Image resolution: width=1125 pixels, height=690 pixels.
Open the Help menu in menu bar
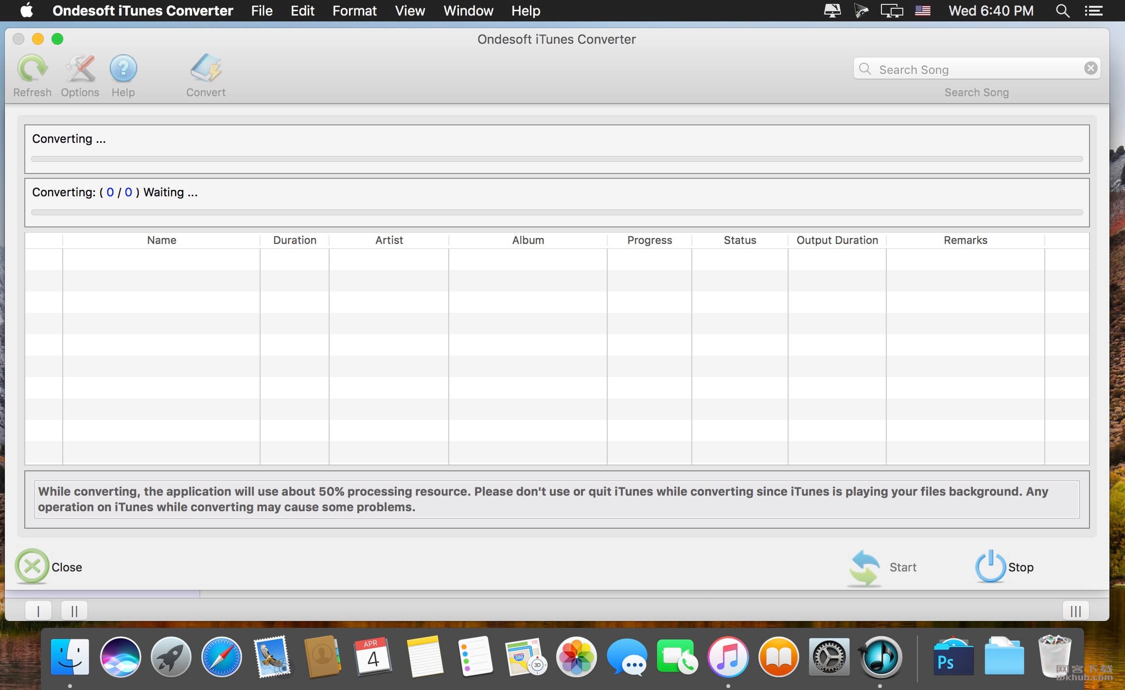(526, 11)
